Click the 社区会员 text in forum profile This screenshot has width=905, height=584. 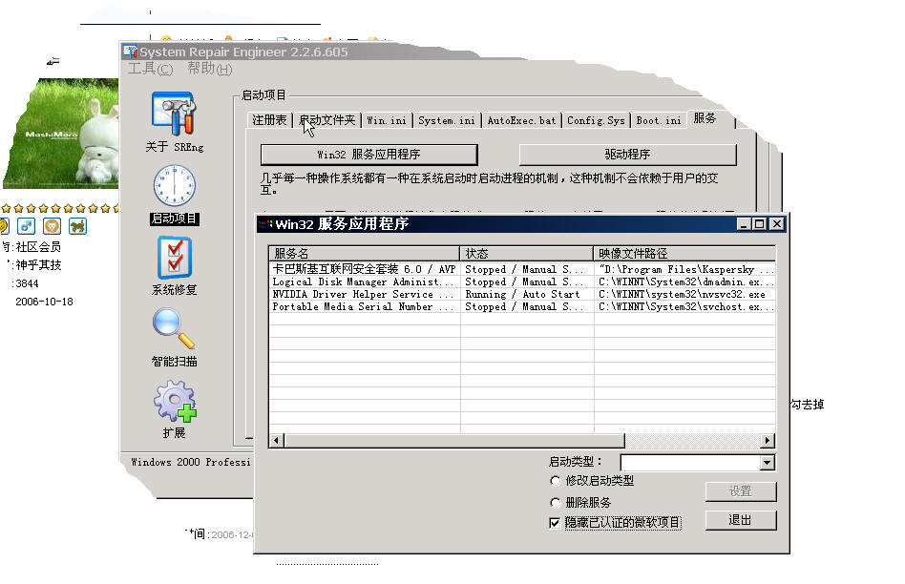coord(38,247)
